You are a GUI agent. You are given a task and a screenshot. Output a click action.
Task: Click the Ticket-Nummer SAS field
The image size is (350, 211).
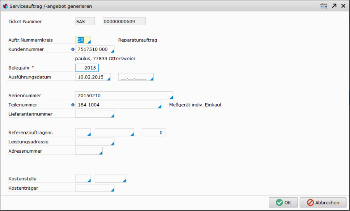[x=85, y=21]
